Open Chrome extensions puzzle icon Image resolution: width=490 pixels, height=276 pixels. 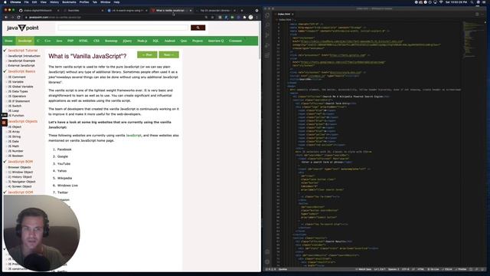[245, 17]
